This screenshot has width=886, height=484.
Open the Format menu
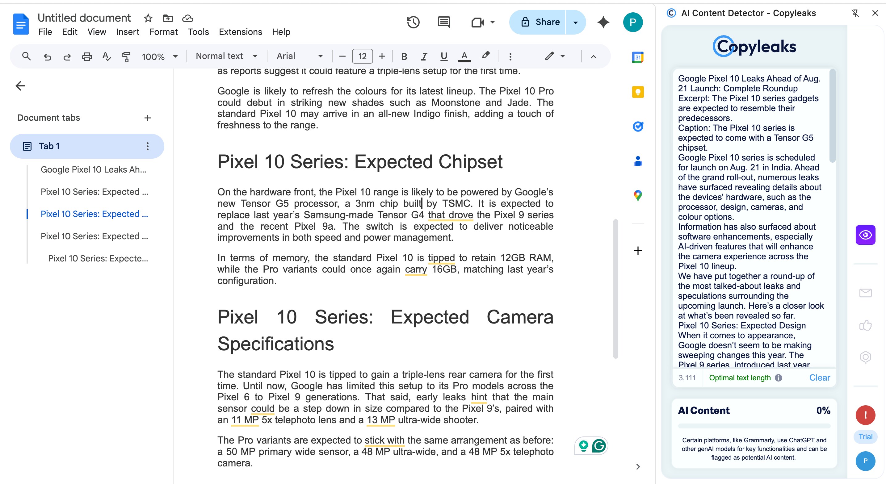click(x=163, y=32)
